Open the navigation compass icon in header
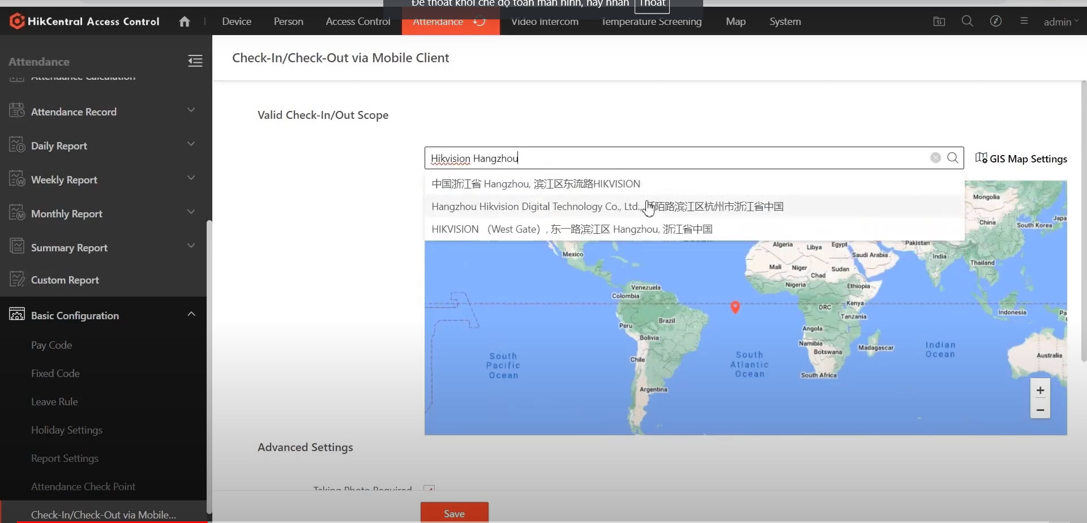1087x523 pixels. point(995,22)
